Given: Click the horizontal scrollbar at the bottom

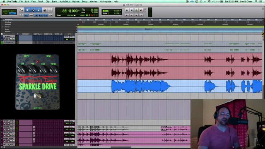Looking at the screenshot, I should click(120, 147).
